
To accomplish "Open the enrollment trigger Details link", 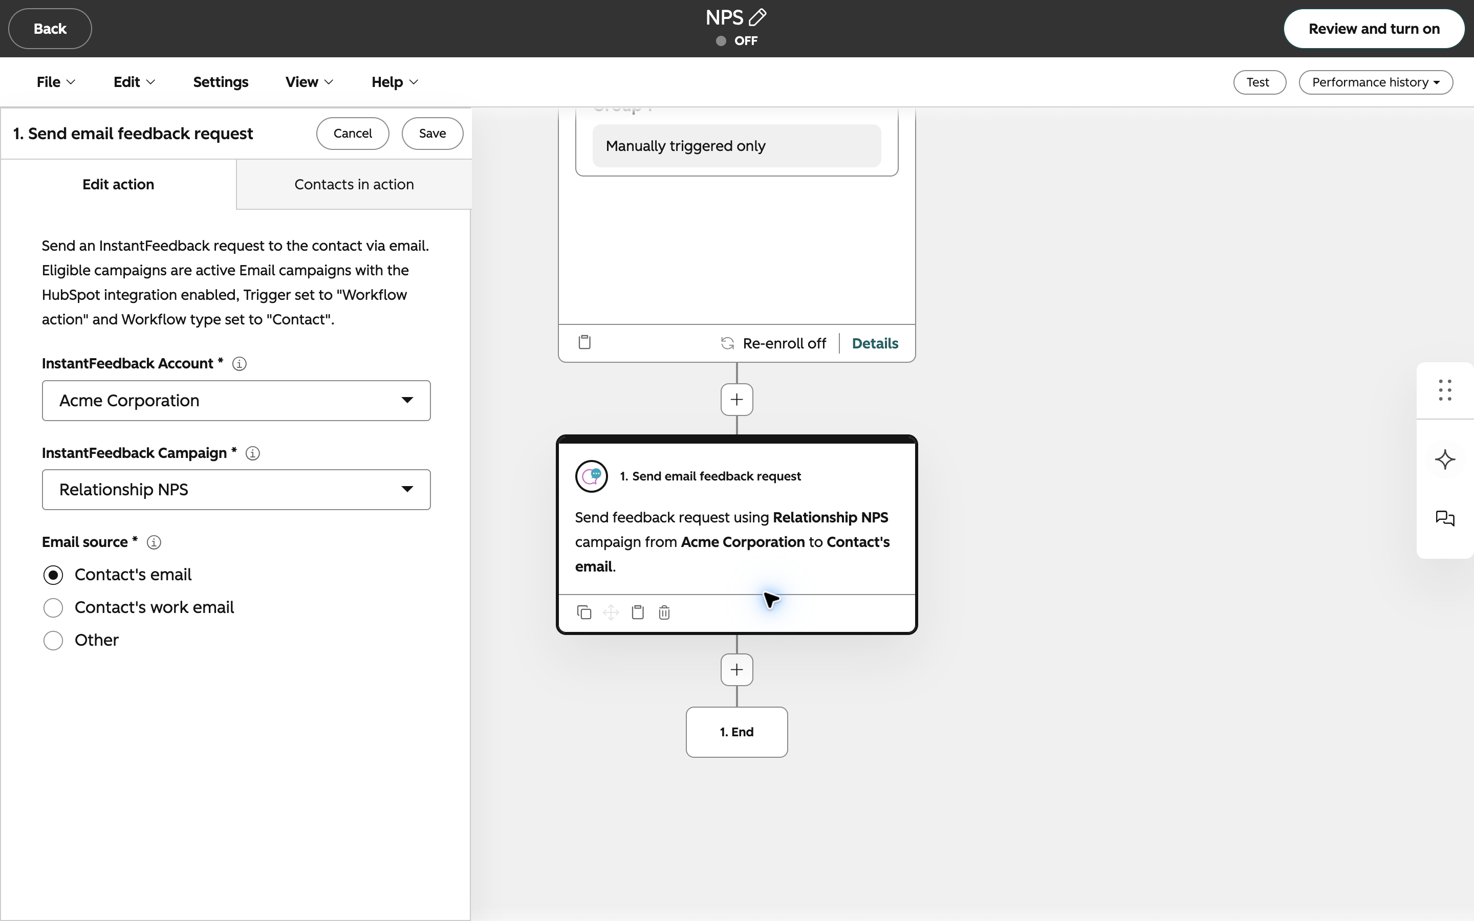I will tap(875, 343).
